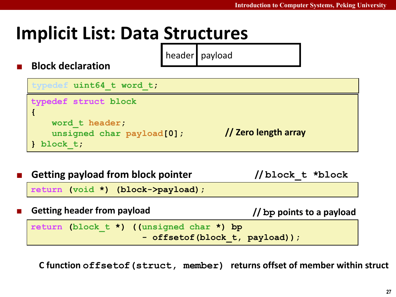The width and height of the screenshot is (396, 297).
Task: Click the "} block_t;" closing line
Action: click(x=57, y=145)
